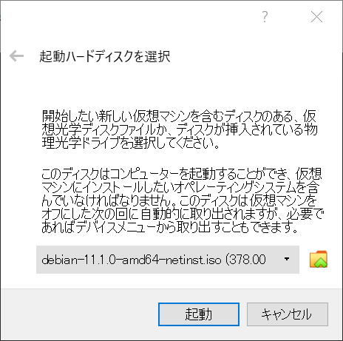Click the first paragraph starting with 開始したい
The image size is (343, 341).
coord(180,129)
